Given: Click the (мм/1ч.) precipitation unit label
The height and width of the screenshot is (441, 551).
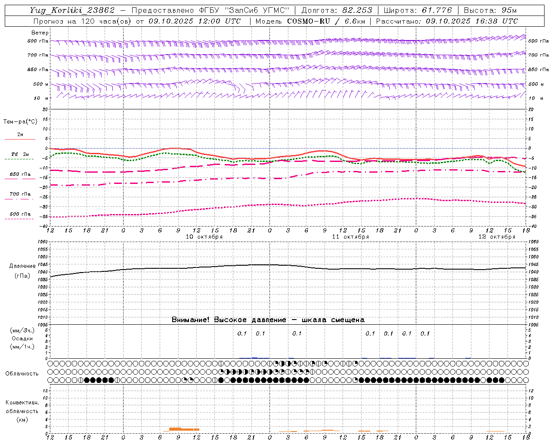Looking at the screenshot, I should 22,347.
